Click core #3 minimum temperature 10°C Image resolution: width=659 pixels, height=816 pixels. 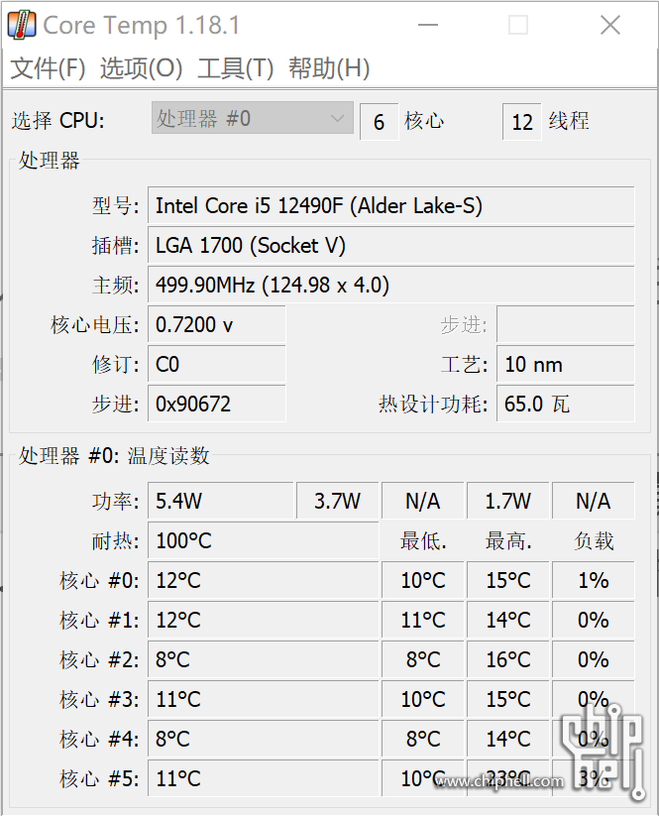(423, 699)
